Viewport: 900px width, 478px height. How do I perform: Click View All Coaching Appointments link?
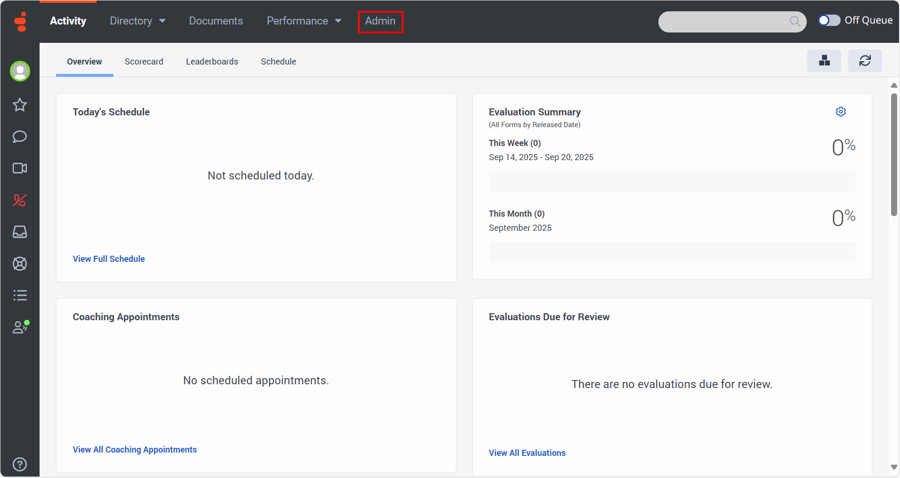pos(135,450)
